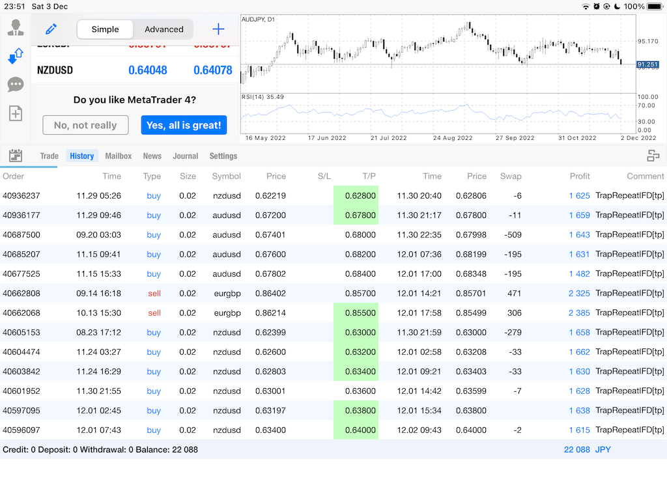Image resolution: width=667 pixels, height=500 pixels.
Task: Tap the NZDUSD ask price 0.64078
Action: [213, 70]
